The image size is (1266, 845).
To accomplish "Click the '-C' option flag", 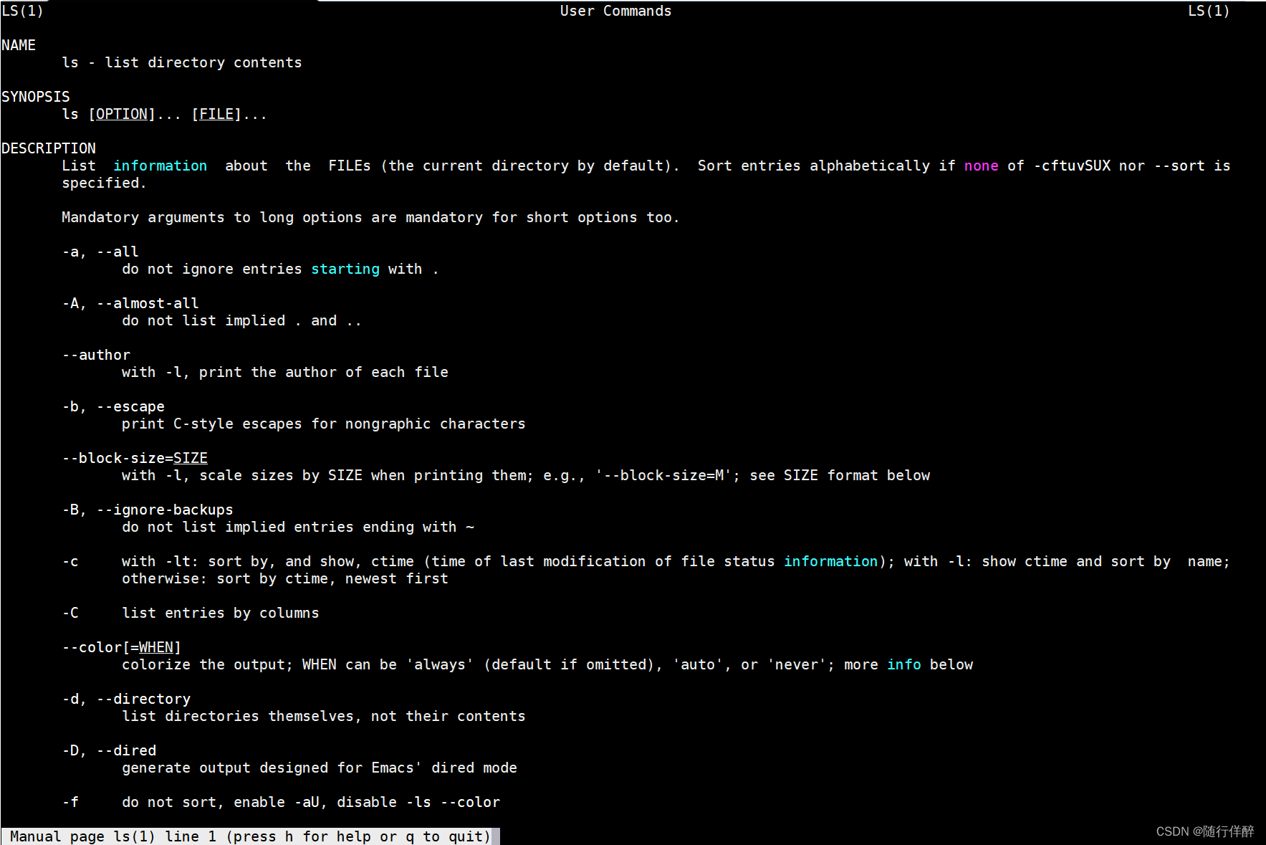I will point(70,613).
